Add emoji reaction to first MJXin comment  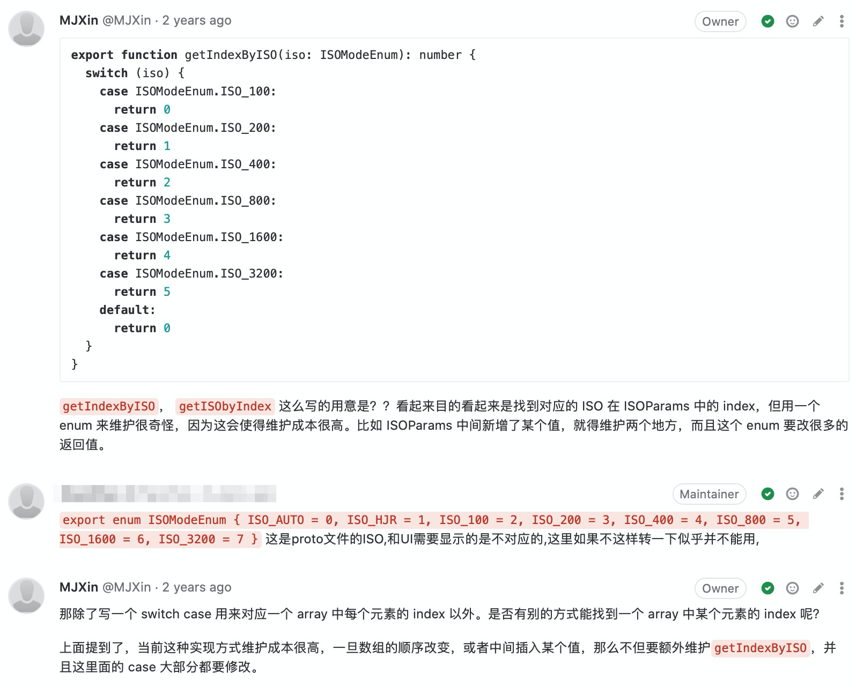tap(792, 21)
